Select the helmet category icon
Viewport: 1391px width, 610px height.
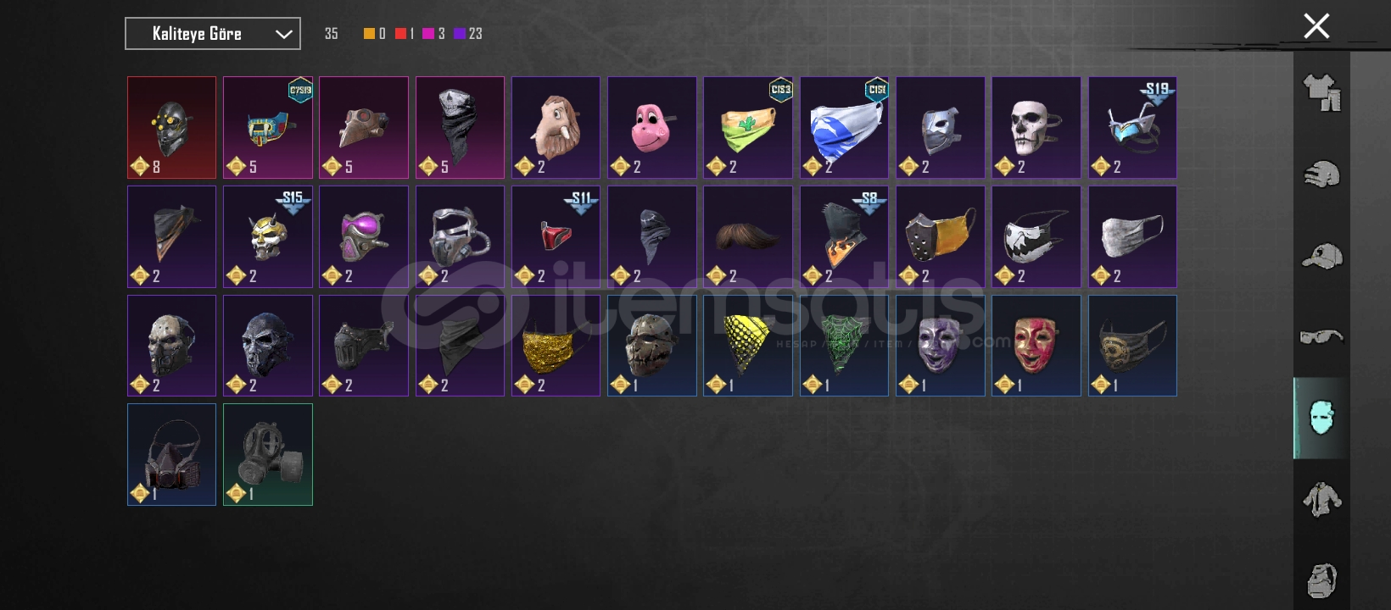pos(1321,175)
